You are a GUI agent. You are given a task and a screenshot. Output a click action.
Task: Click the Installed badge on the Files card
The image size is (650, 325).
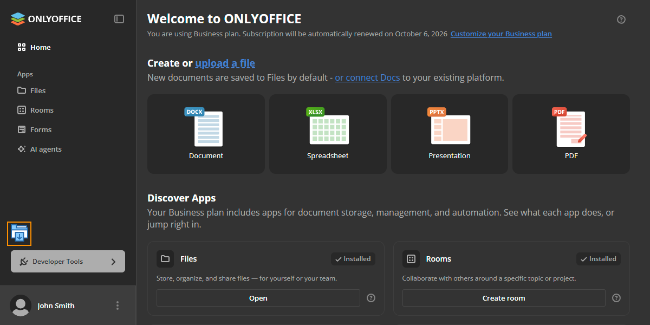[353, 259]
